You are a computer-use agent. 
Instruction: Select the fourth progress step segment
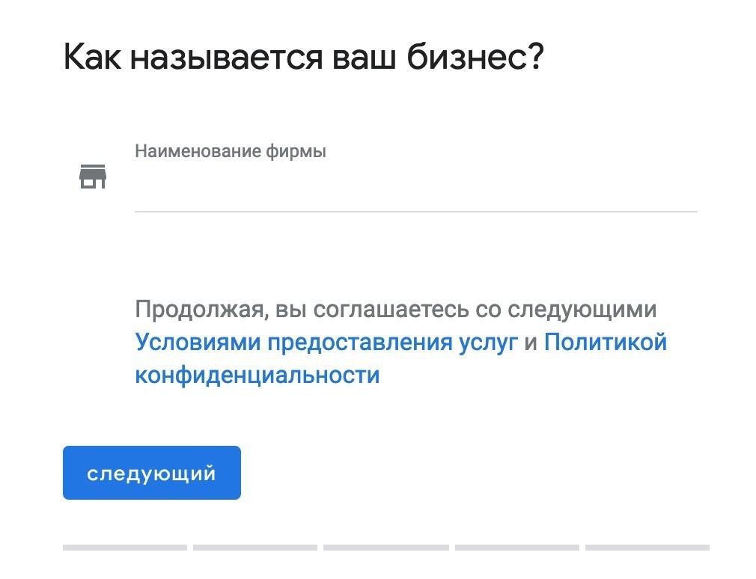[516, 548]
